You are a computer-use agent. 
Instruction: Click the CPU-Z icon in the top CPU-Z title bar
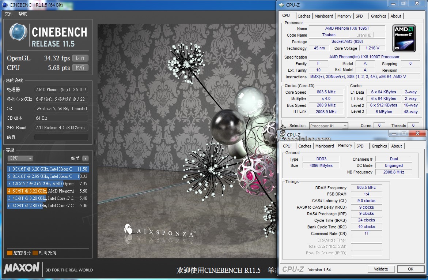[x=281, y=5]
